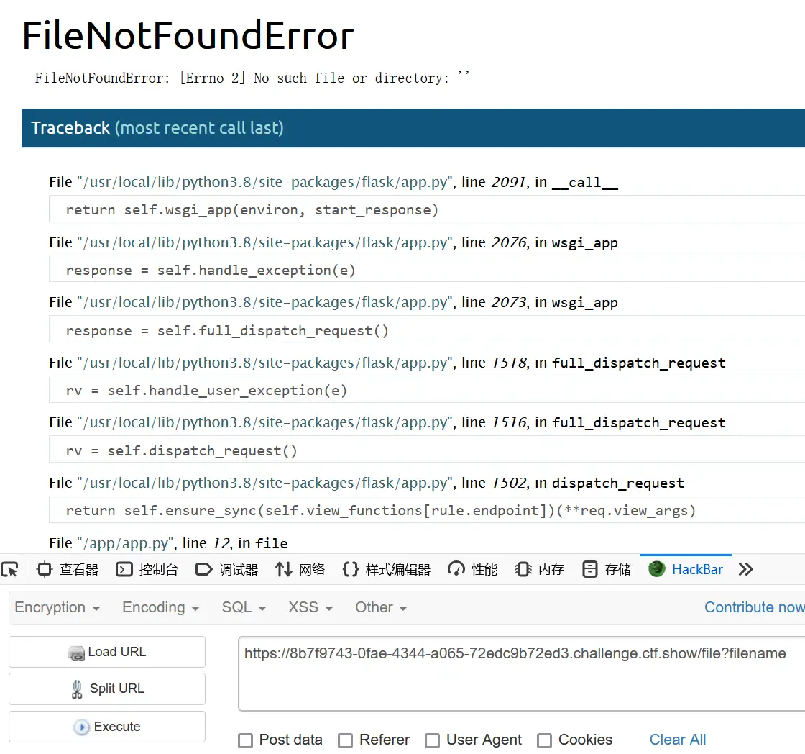This screenshot has height=754, width=805.
Task: Show more devtools tabs via chevron
Action: [x=746, y=570]
